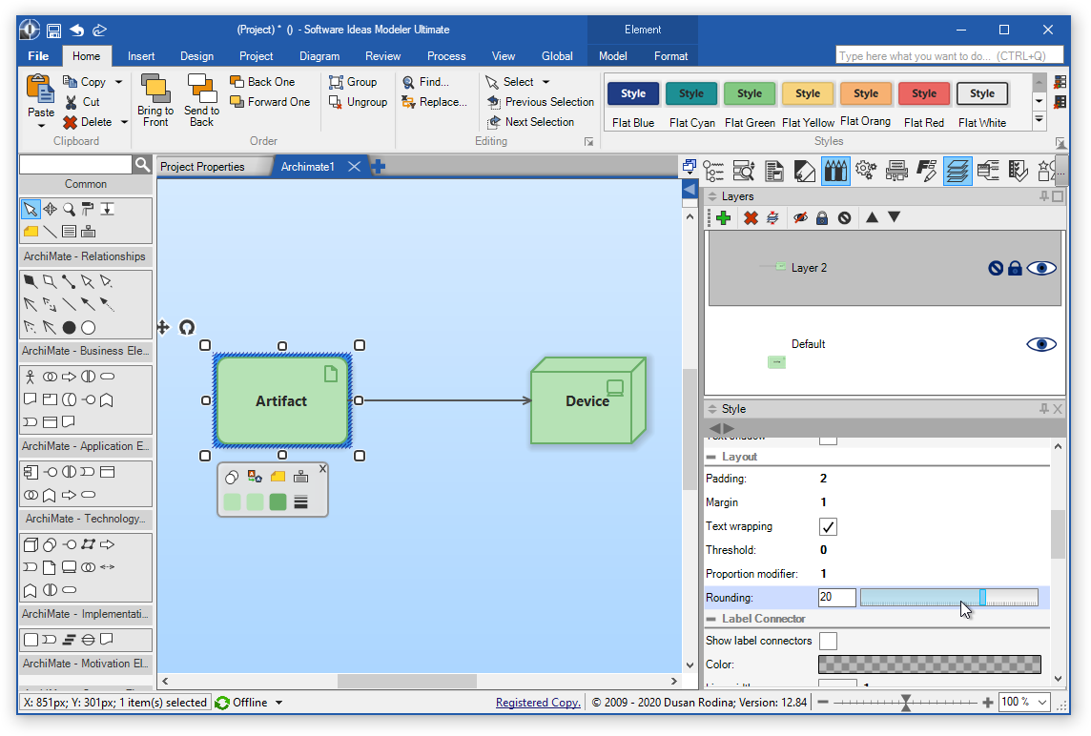Pick the dark green swatch in the context toolbar
1091x736 pixels.
(x=278, y=502)
